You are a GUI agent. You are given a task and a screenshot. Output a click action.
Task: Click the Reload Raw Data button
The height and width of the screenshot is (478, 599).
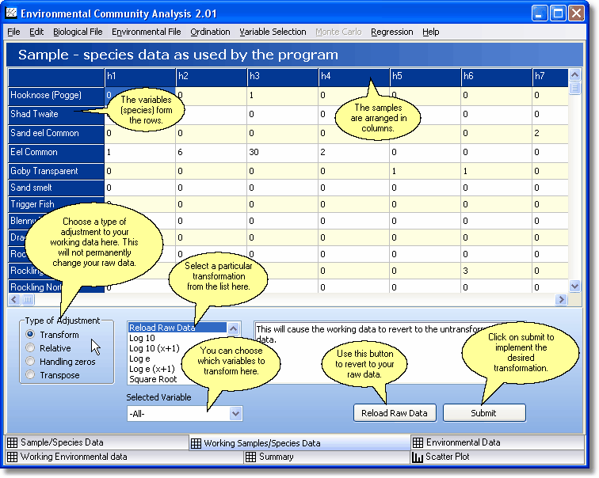click(x=395, y=413)
